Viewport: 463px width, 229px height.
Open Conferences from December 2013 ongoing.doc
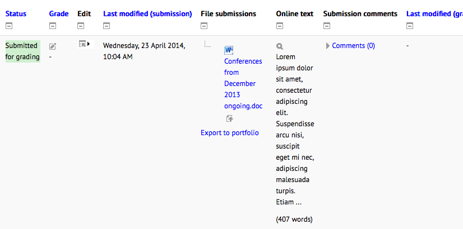pyautogui.click(x=243, y=84)
